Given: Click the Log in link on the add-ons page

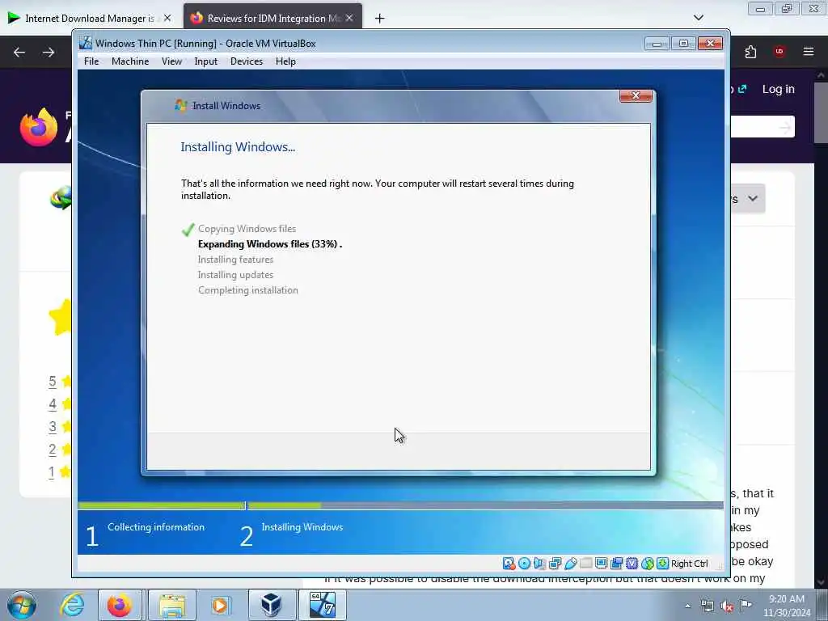Looking at the screenshot, I should point(778,89).
